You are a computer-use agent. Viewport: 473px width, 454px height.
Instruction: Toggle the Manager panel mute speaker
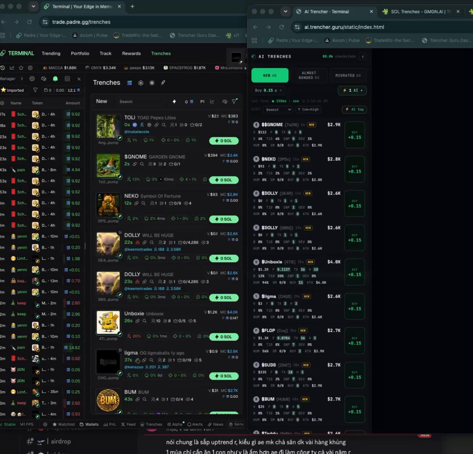[44, 79]
